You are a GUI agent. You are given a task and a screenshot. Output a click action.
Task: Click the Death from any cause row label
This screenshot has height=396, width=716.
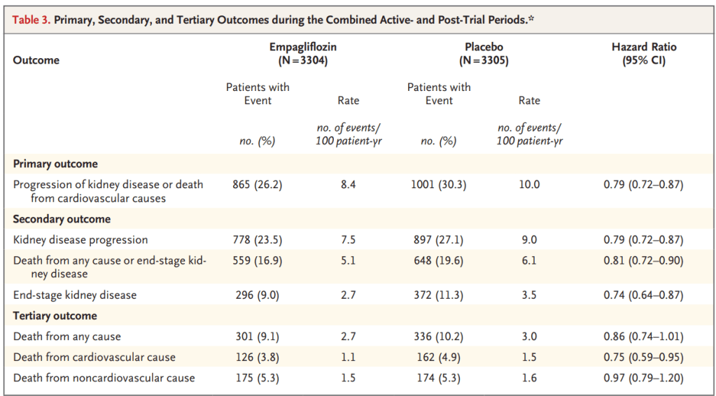(67, 337)
